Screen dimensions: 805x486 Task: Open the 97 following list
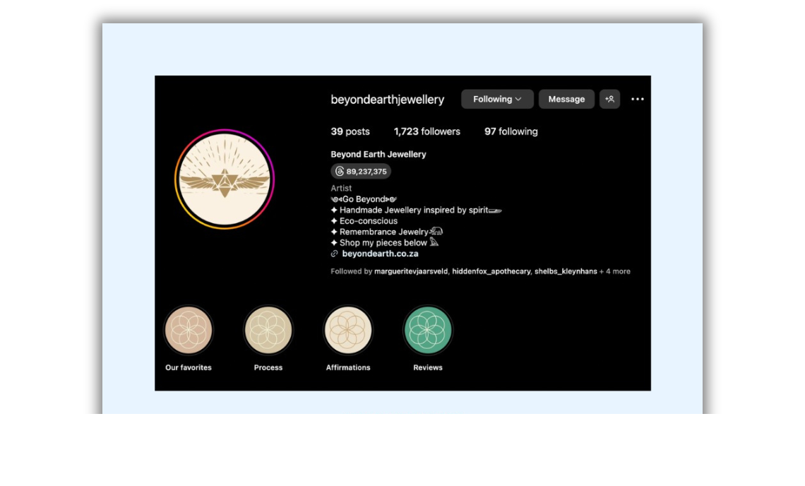(511, 132)
